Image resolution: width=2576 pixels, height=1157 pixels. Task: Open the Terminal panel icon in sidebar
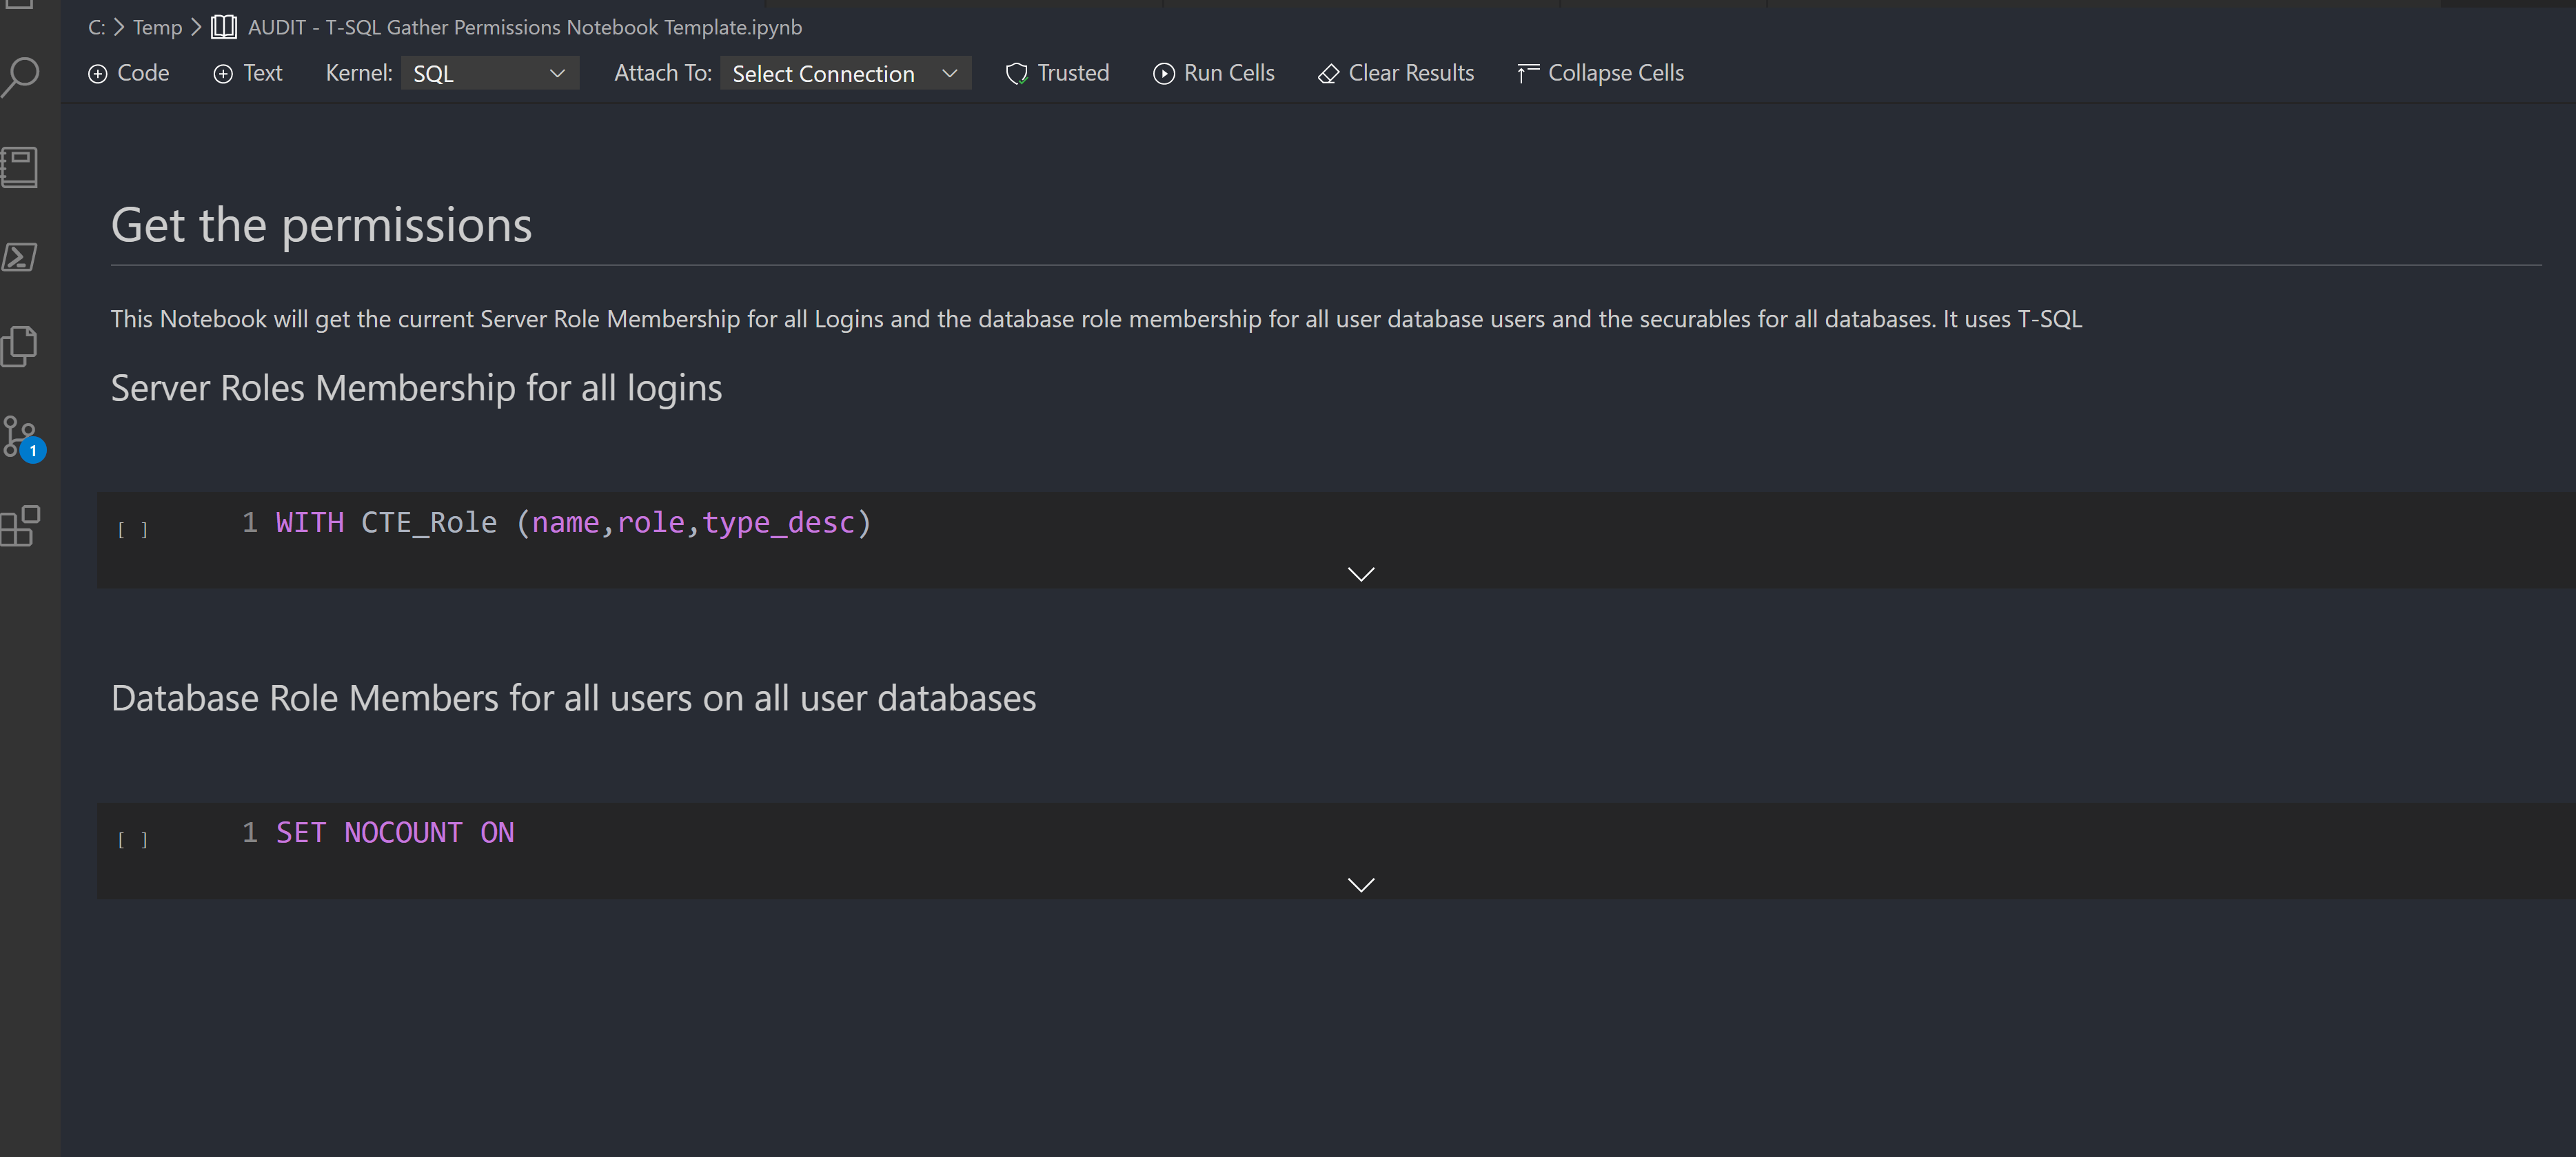pyautogui.click(x=20, y=257)
